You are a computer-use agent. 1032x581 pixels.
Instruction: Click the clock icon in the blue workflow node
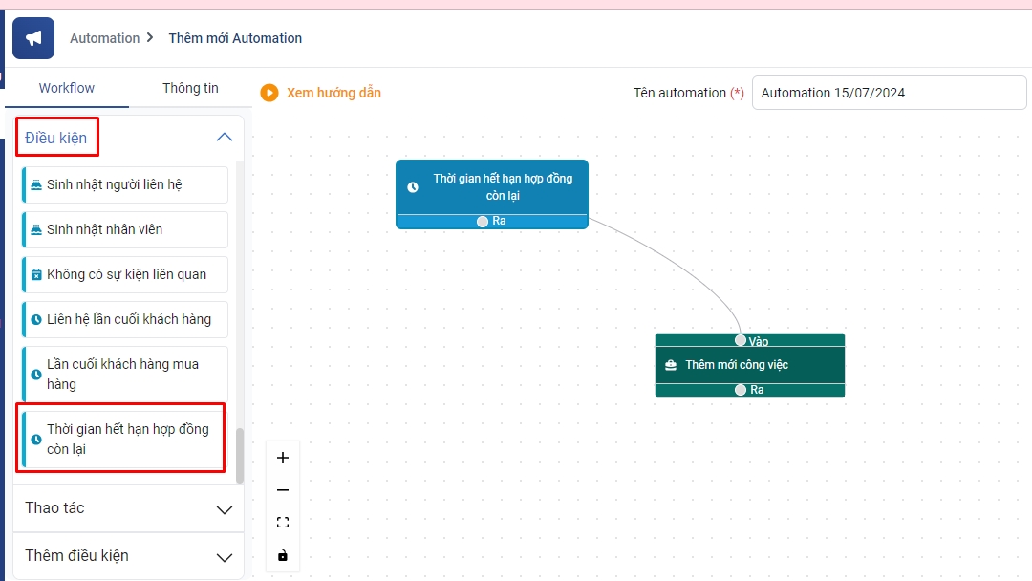pyautogui.click(x=413, y=187)
